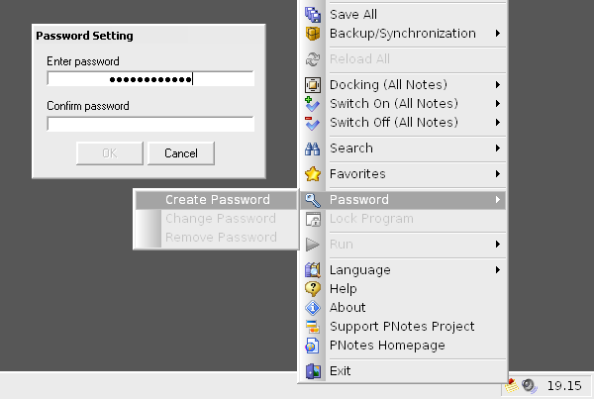Open the Password submenu arrow

(496, 200)
